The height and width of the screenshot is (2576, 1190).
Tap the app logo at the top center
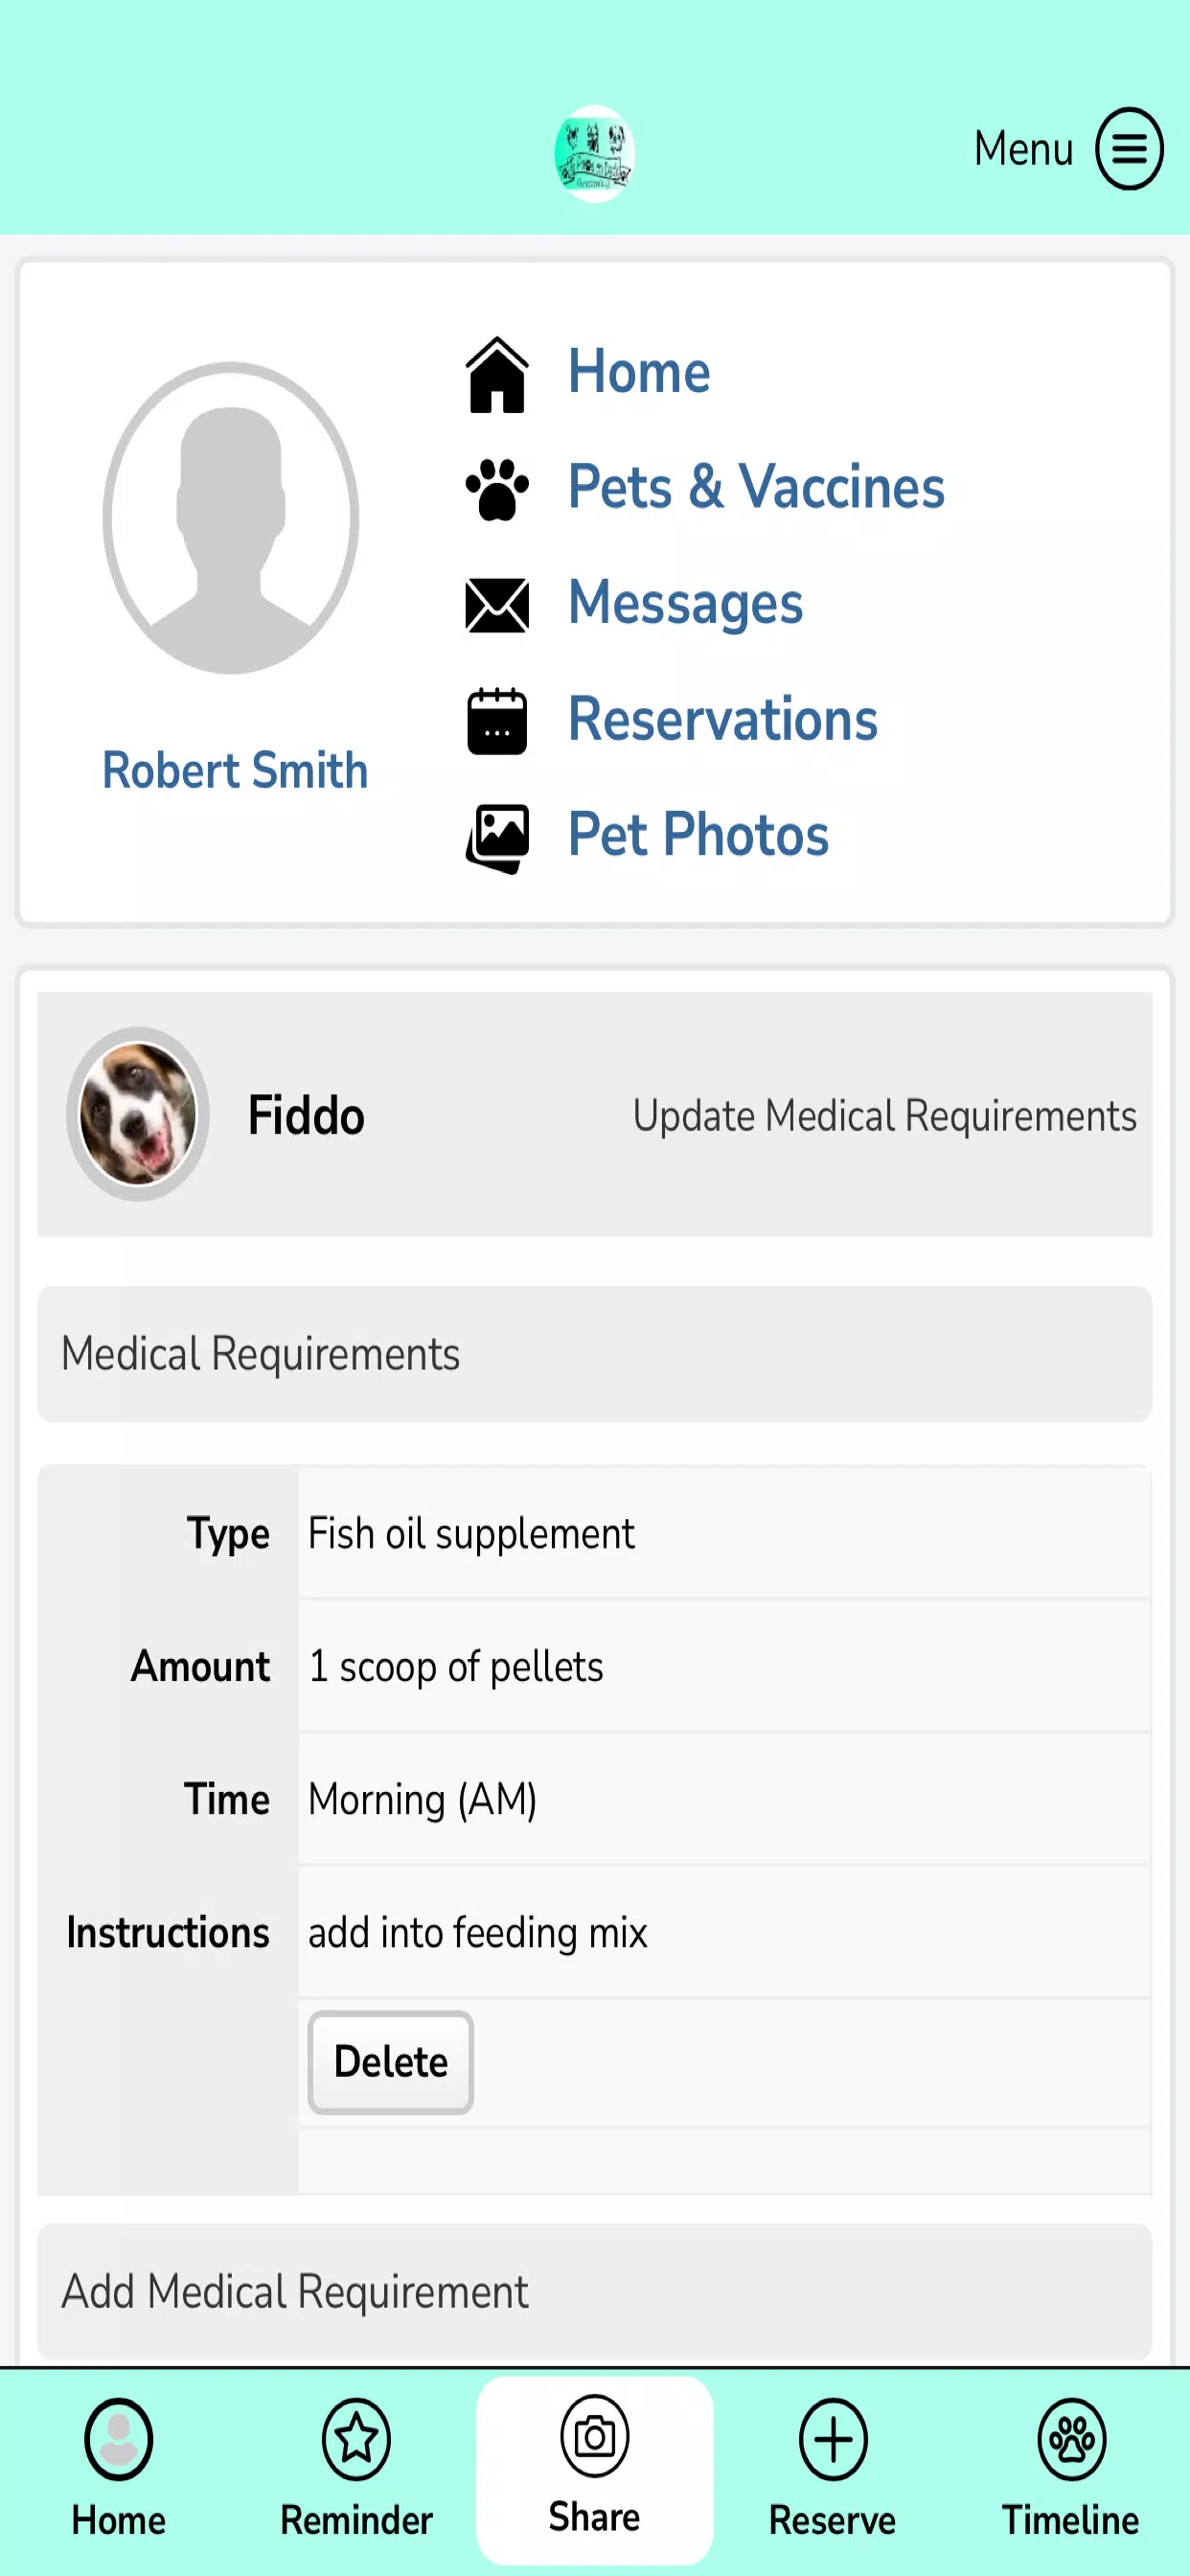click(x=594, y=153)
